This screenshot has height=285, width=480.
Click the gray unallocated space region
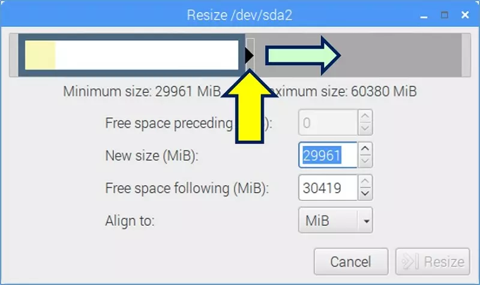click(x=401, y=55)
